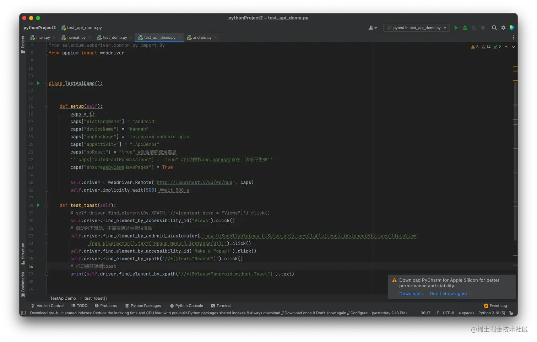Open Search Everywhere magnifier icon
537x342 pixels.
494,28
